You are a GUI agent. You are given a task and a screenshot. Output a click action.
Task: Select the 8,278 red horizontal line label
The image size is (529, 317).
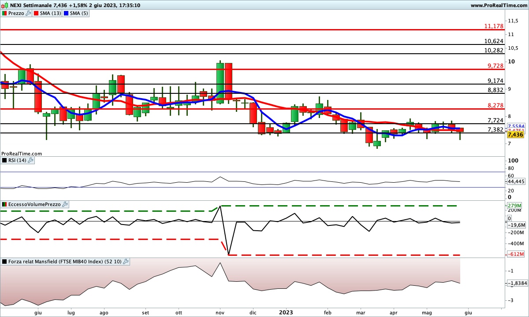click(495, 106)
